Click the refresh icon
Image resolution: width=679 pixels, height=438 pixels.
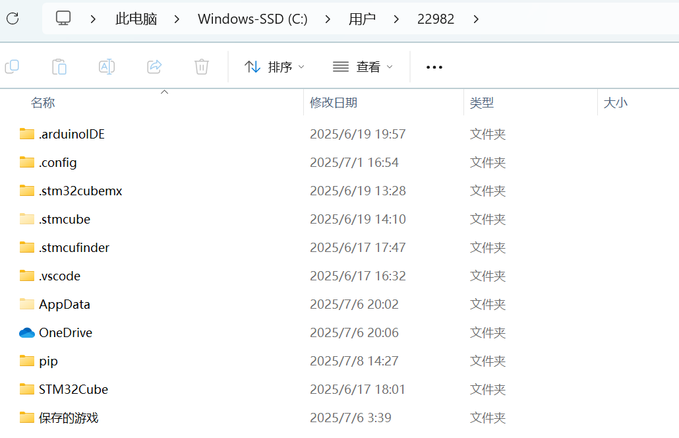tap(13, 18)
